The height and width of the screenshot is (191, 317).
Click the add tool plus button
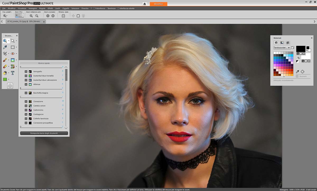[10, 86]
